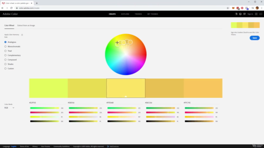Show info about Color Harmony Rule
This screenshot has width=264, height=148.
click(x=22, y=35)
